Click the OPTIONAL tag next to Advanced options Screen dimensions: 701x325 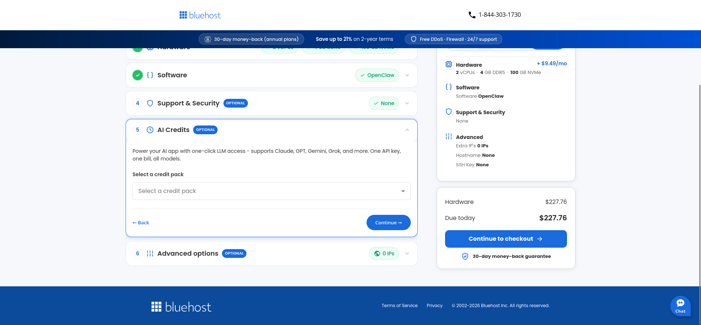234,254
